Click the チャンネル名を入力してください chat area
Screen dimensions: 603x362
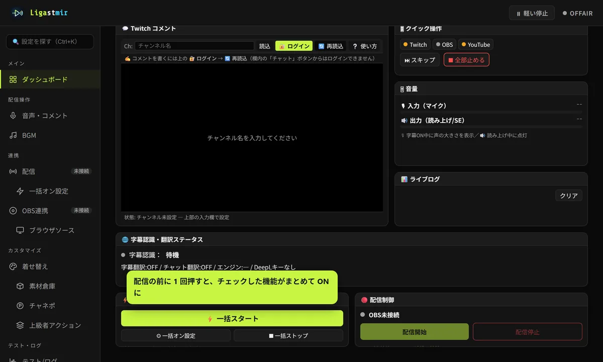(x=252, y=137)
